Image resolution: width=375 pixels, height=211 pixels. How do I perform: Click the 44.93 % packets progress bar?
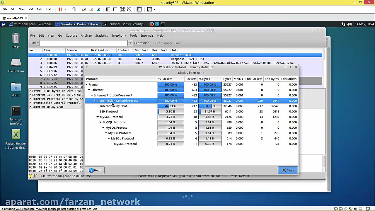tap(171, 106)
